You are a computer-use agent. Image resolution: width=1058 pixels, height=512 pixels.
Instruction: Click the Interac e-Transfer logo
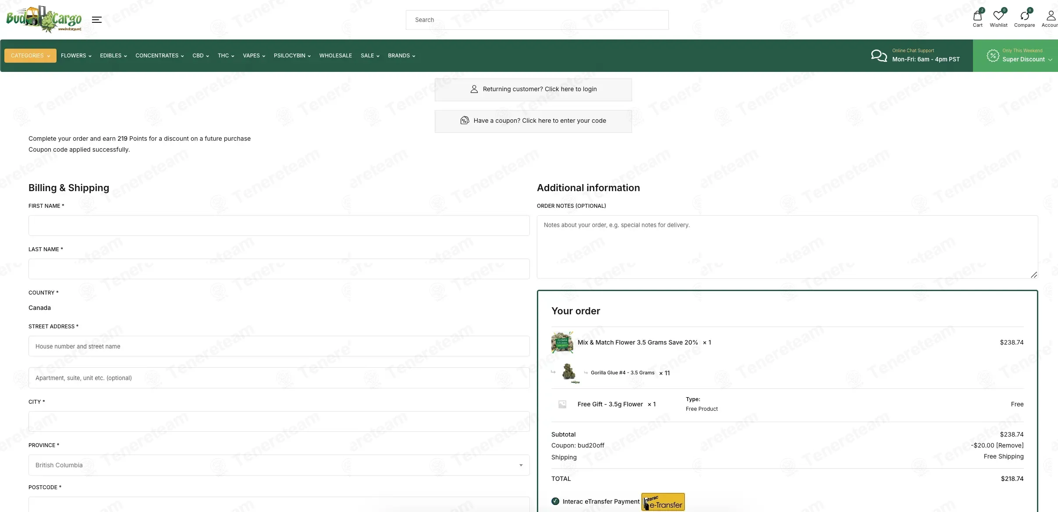[663, 501]
